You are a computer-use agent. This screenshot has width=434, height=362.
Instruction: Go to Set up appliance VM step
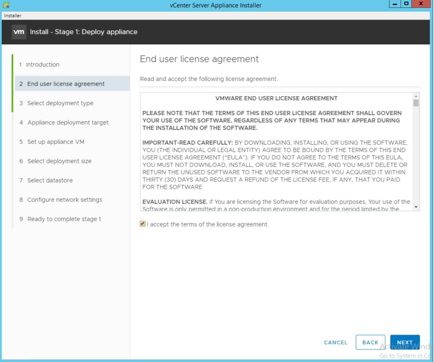coord(56,142)
